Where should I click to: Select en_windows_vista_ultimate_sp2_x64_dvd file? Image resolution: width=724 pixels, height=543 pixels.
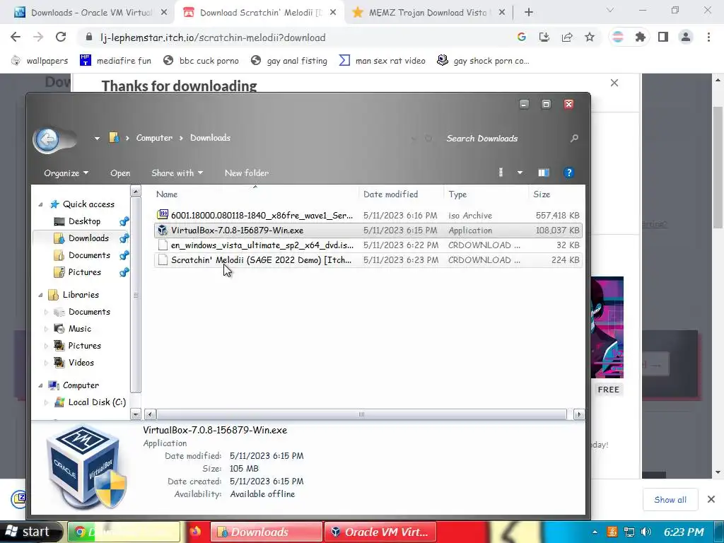pyautogui.click(x=368, y=245)
